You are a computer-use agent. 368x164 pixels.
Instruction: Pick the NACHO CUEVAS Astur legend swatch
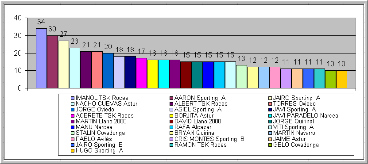click(73, 104)
